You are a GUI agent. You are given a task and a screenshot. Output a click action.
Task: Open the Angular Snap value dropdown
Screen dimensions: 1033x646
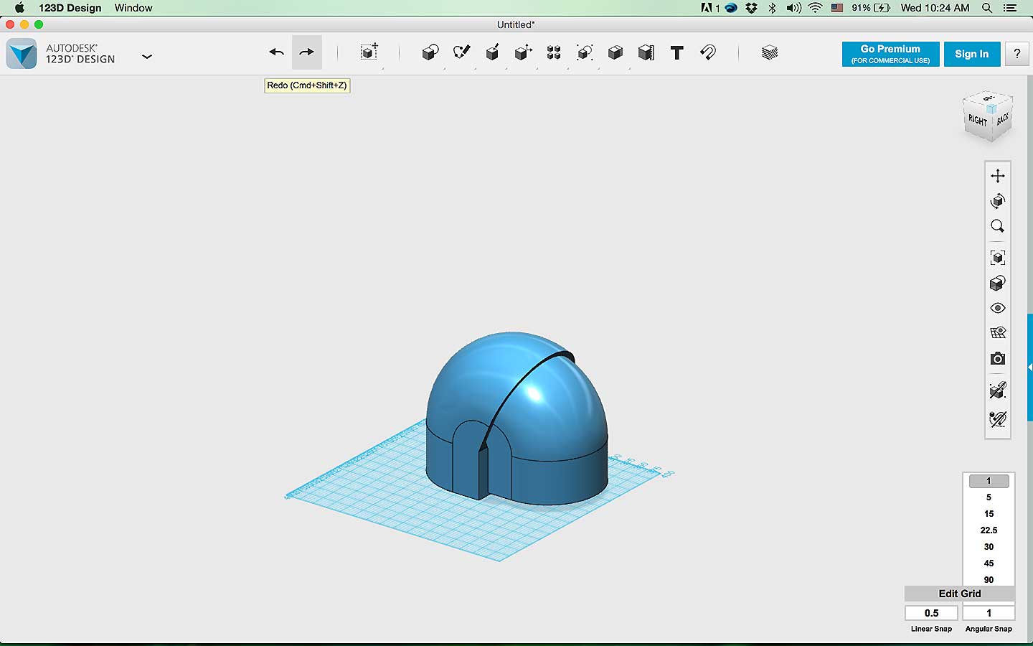989,613
